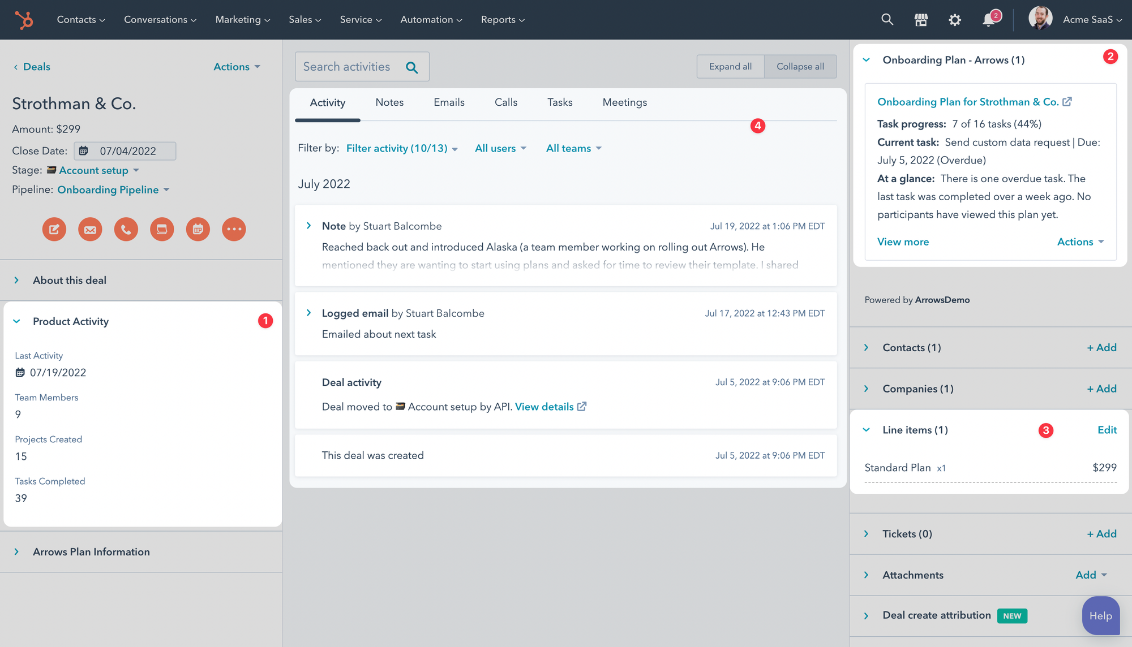The width and height of the screenshot is (1132, 647).
Task: Compose an email via the envelope icon
Action: [90, 229]
